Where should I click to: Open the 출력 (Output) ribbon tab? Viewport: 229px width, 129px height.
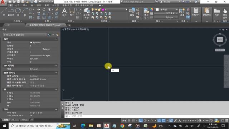(47, 5)
